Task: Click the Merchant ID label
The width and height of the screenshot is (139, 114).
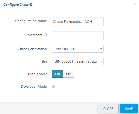Action: [x=37, y=35]
